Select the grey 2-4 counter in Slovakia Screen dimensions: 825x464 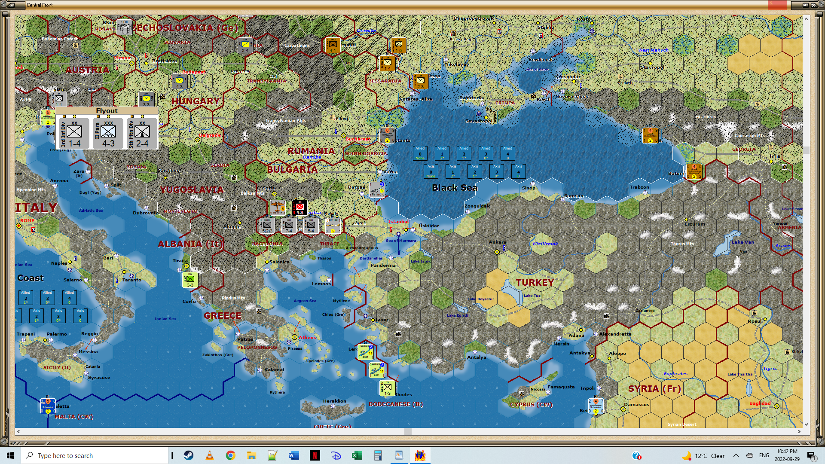click(245, 45)
